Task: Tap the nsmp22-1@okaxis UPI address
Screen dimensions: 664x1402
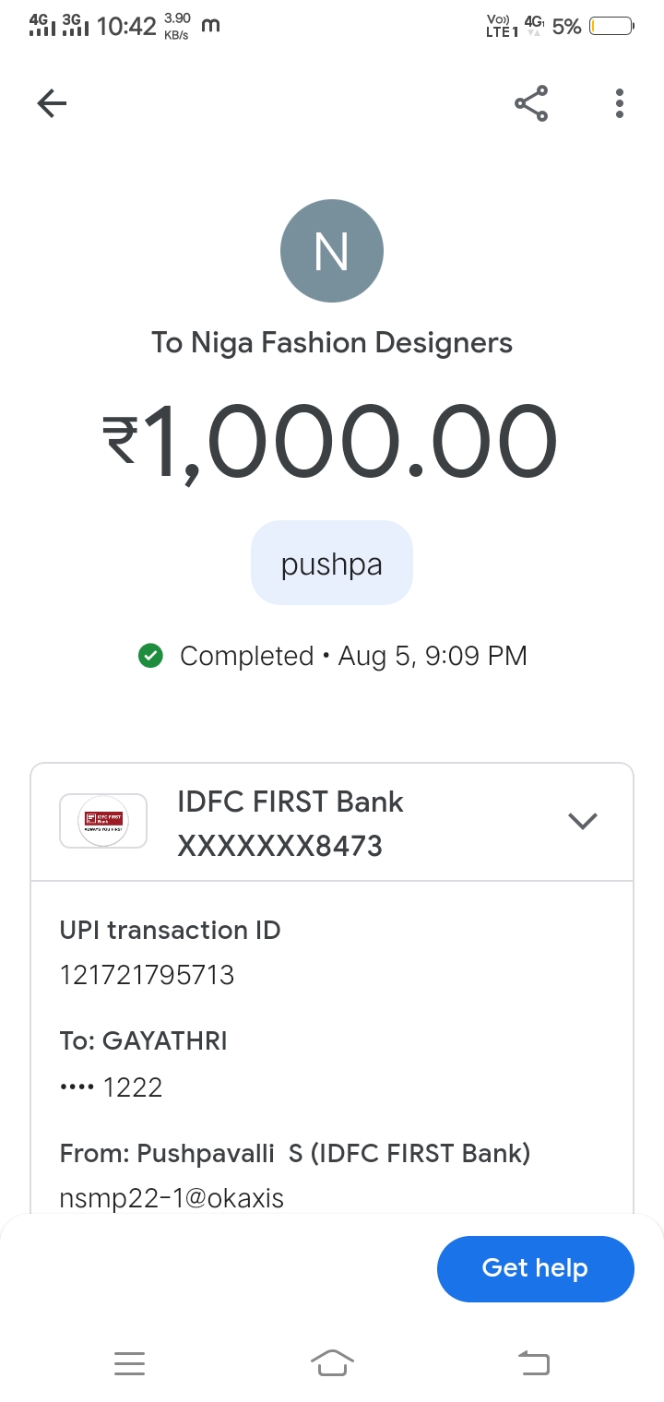Action: tap(172, 1198)
